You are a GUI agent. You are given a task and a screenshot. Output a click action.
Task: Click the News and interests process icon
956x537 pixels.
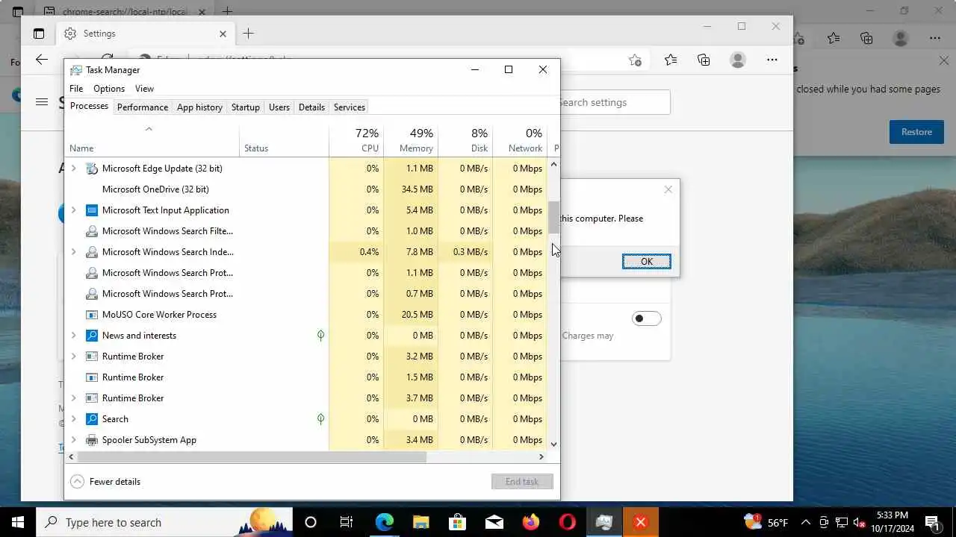pyautogui.click(x=92, y=336)
